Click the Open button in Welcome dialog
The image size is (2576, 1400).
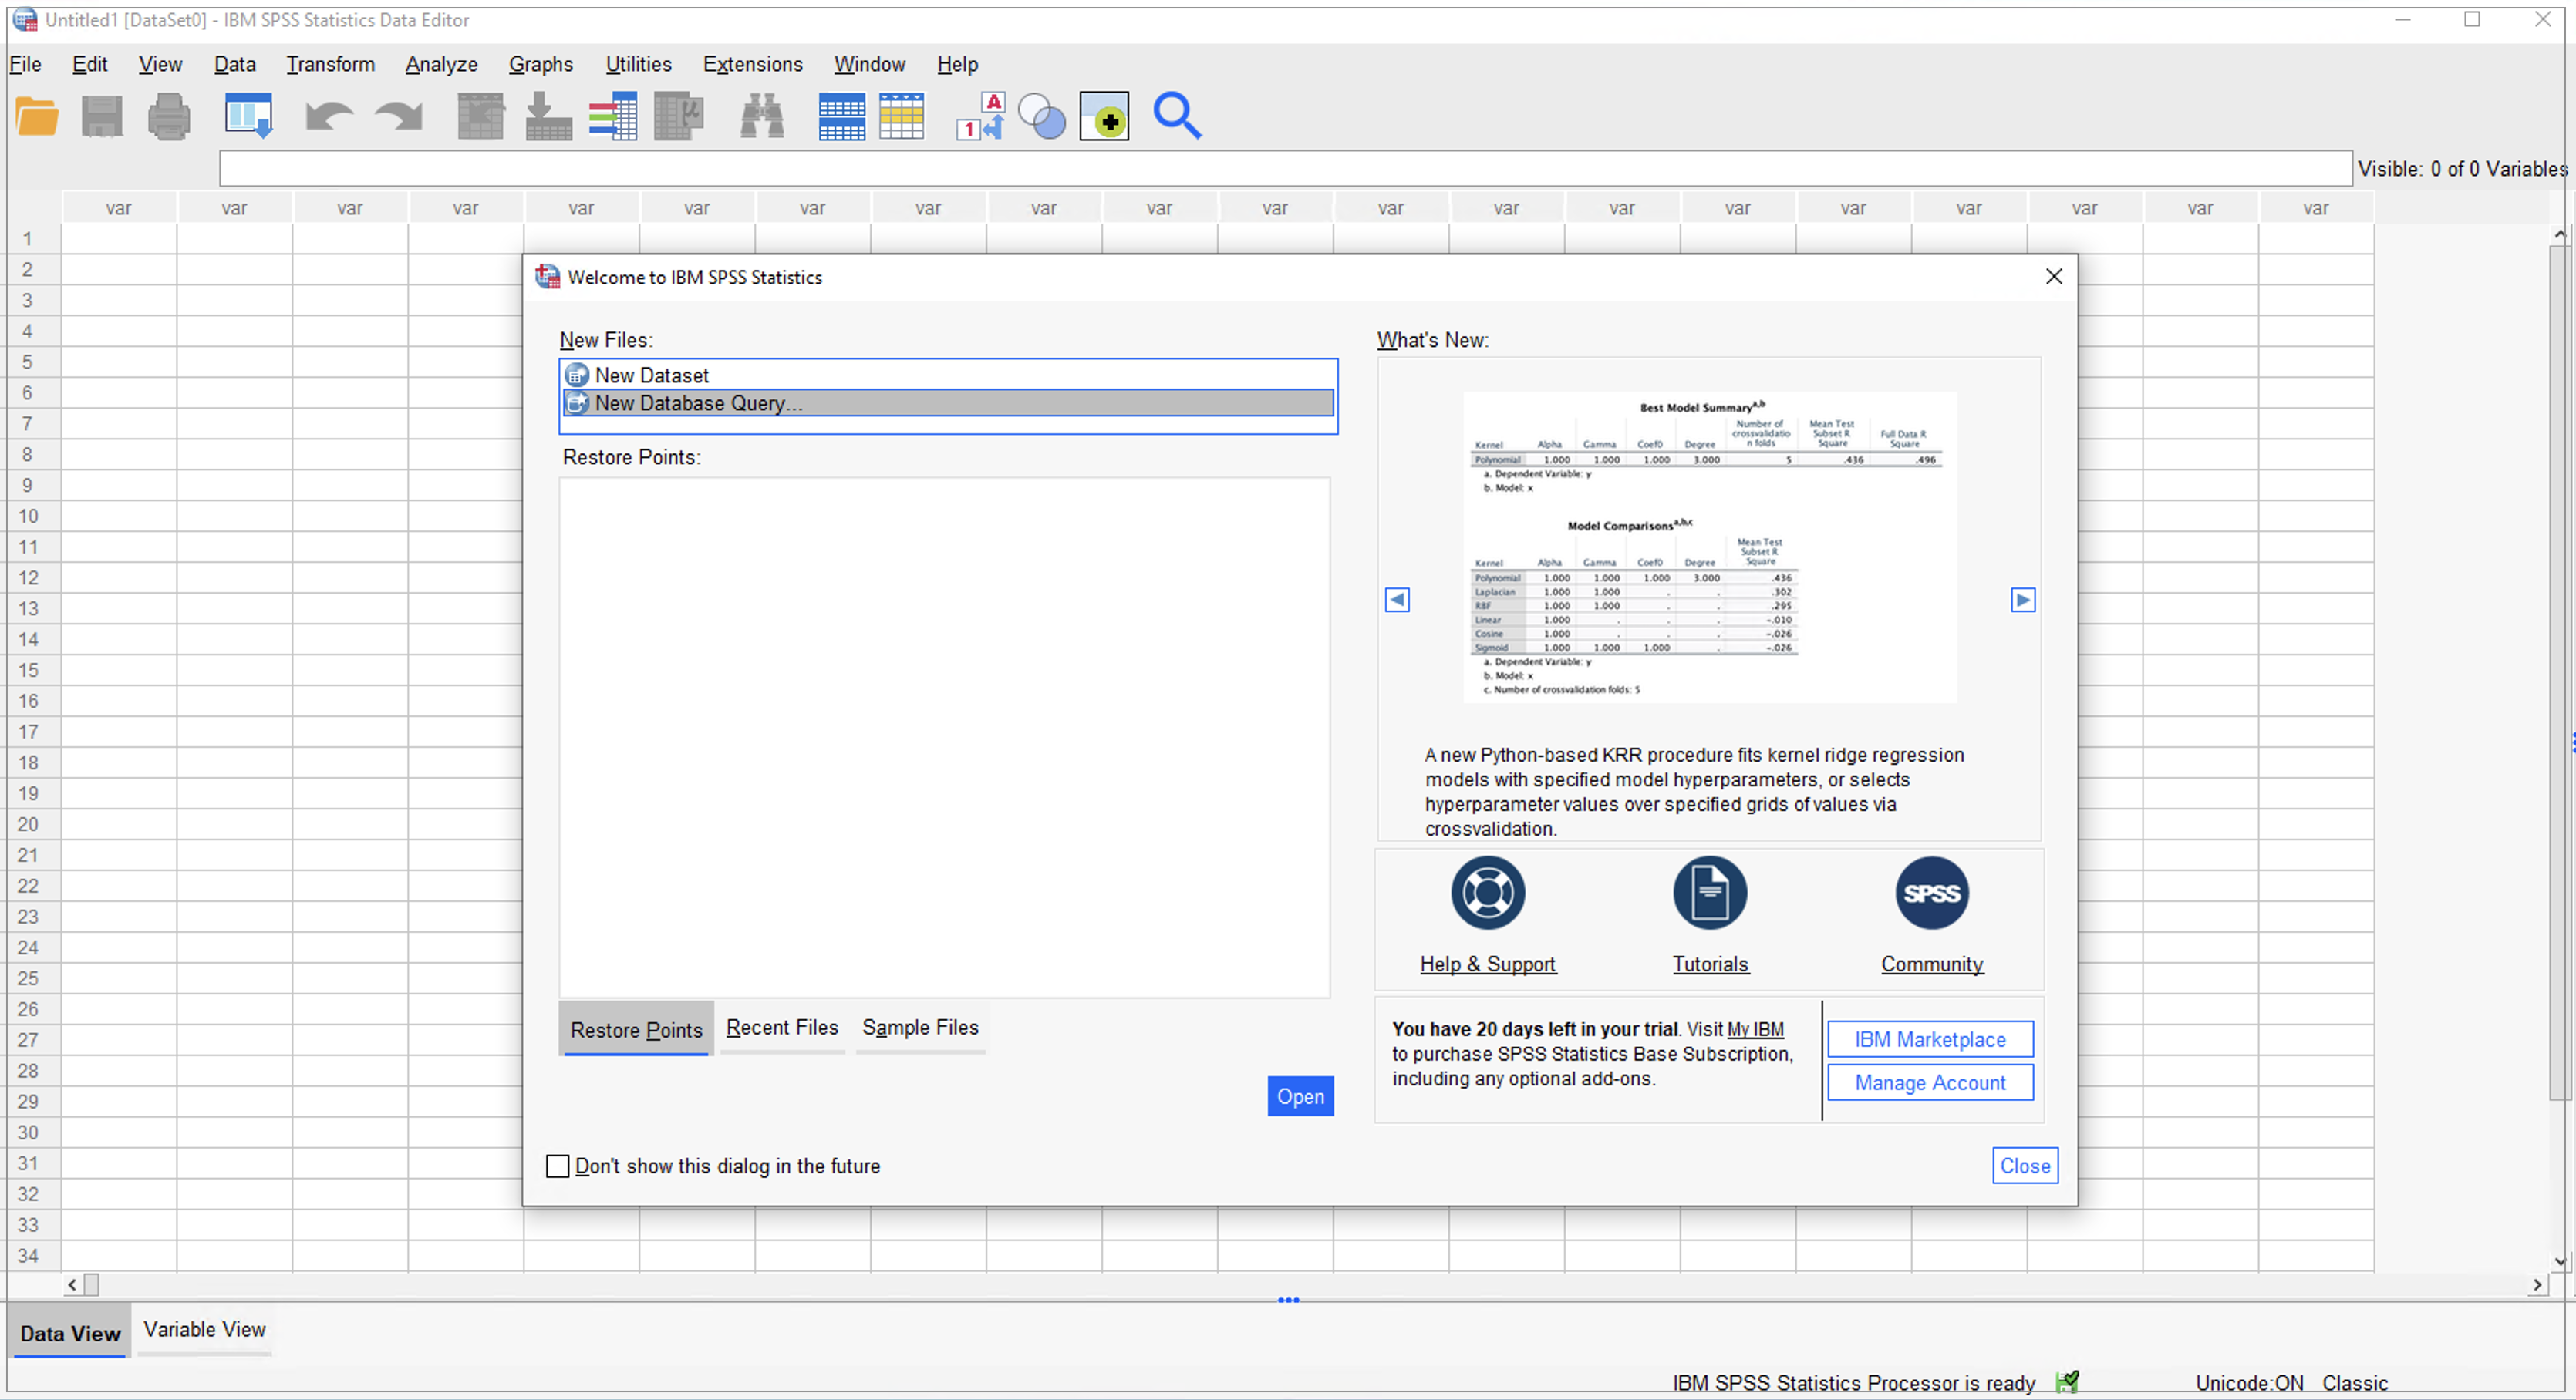click(1300, 1096)
